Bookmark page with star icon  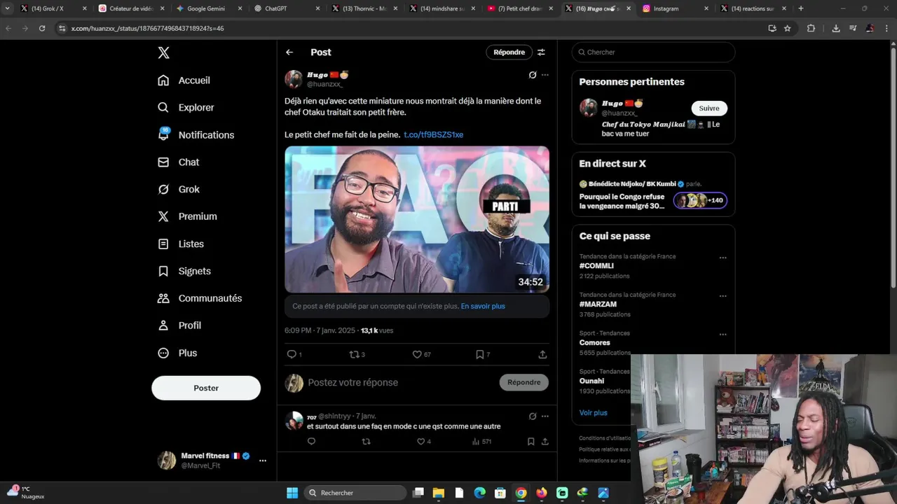[787, 28]
